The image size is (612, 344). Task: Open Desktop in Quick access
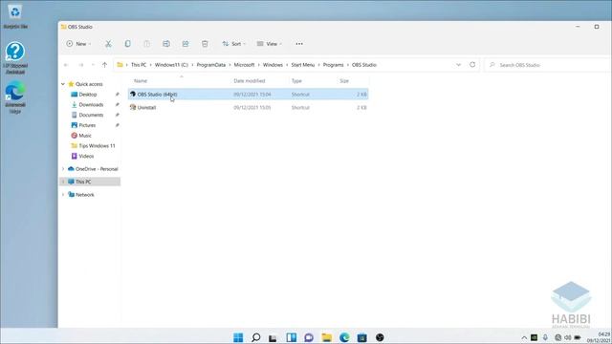88,95
